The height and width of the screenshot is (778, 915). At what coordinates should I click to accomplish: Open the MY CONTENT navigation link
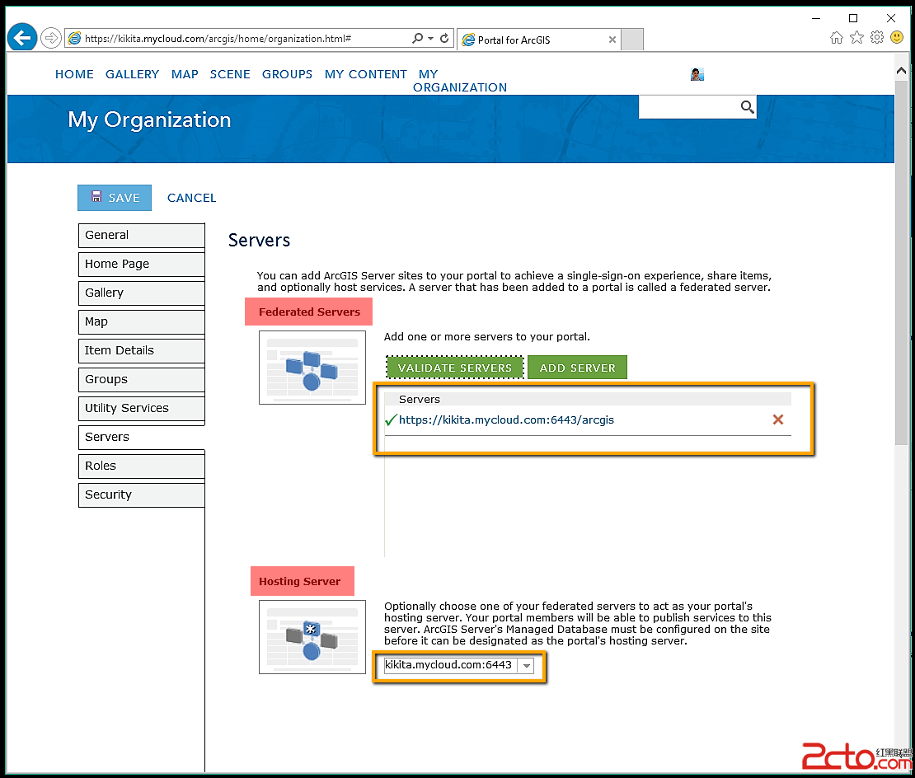(366, 74)
